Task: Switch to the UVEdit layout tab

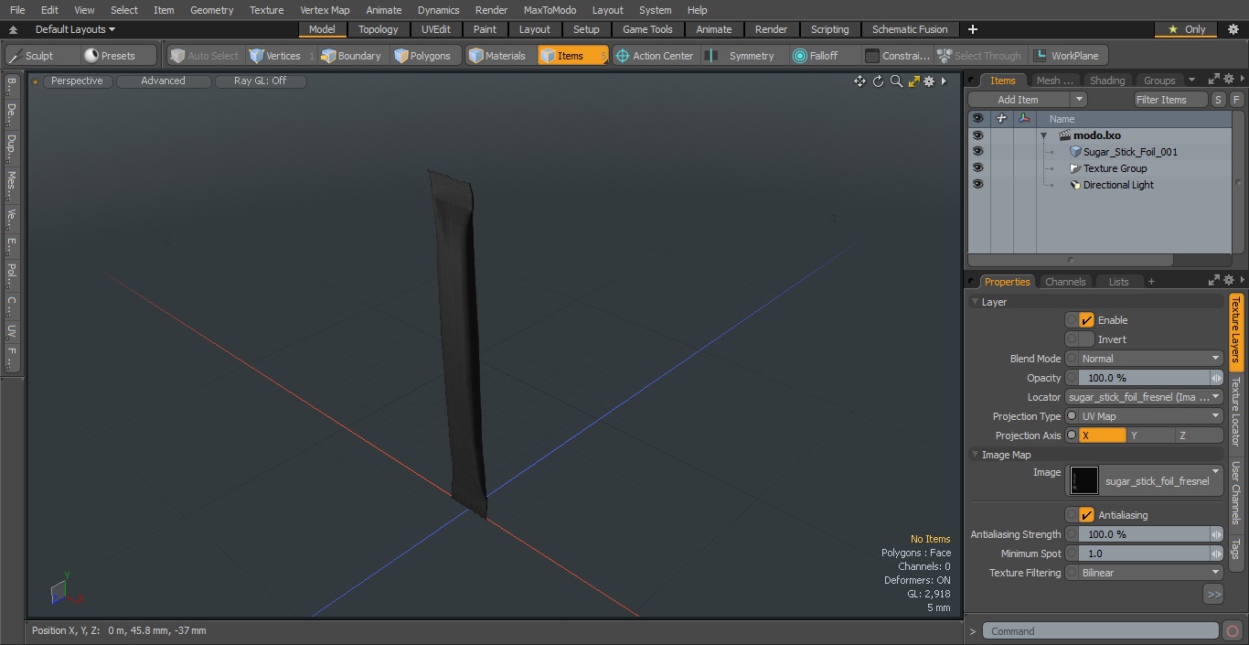Action: (436, 29)
